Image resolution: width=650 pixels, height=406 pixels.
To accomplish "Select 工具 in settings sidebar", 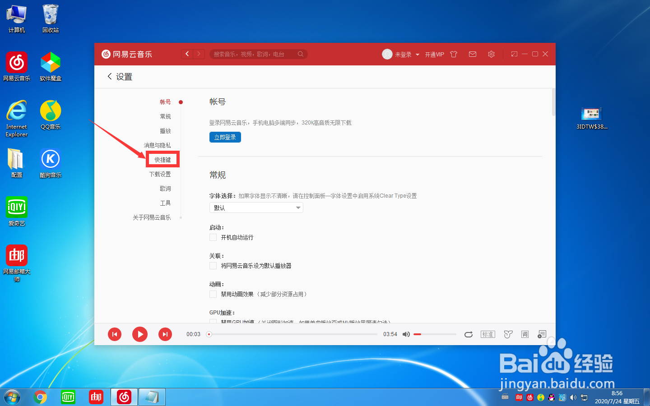I will 165,203.
